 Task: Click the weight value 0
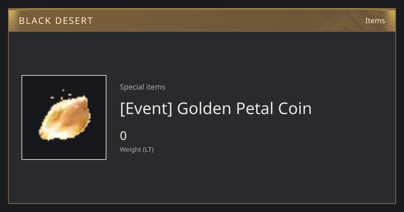click(123, 136)
